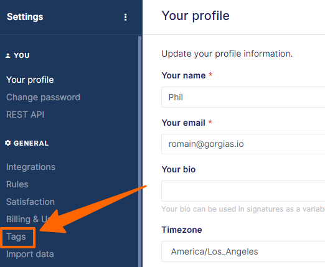Click the YOU section header

(x=22, y=55)
